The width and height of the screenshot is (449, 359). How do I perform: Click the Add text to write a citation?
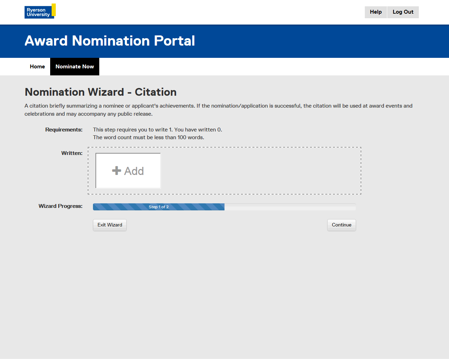134,171
